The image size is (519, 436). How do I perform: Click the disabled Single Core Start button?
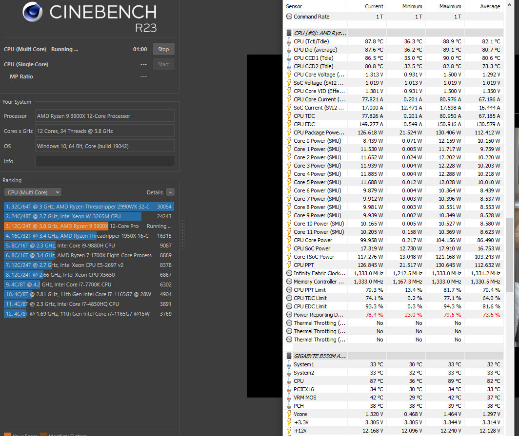point(163,64)
